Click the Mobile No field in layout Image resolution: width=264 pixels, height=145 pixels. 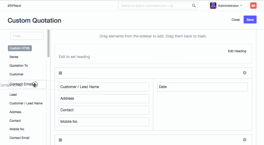pyautogui.click(x=104, y=122)
